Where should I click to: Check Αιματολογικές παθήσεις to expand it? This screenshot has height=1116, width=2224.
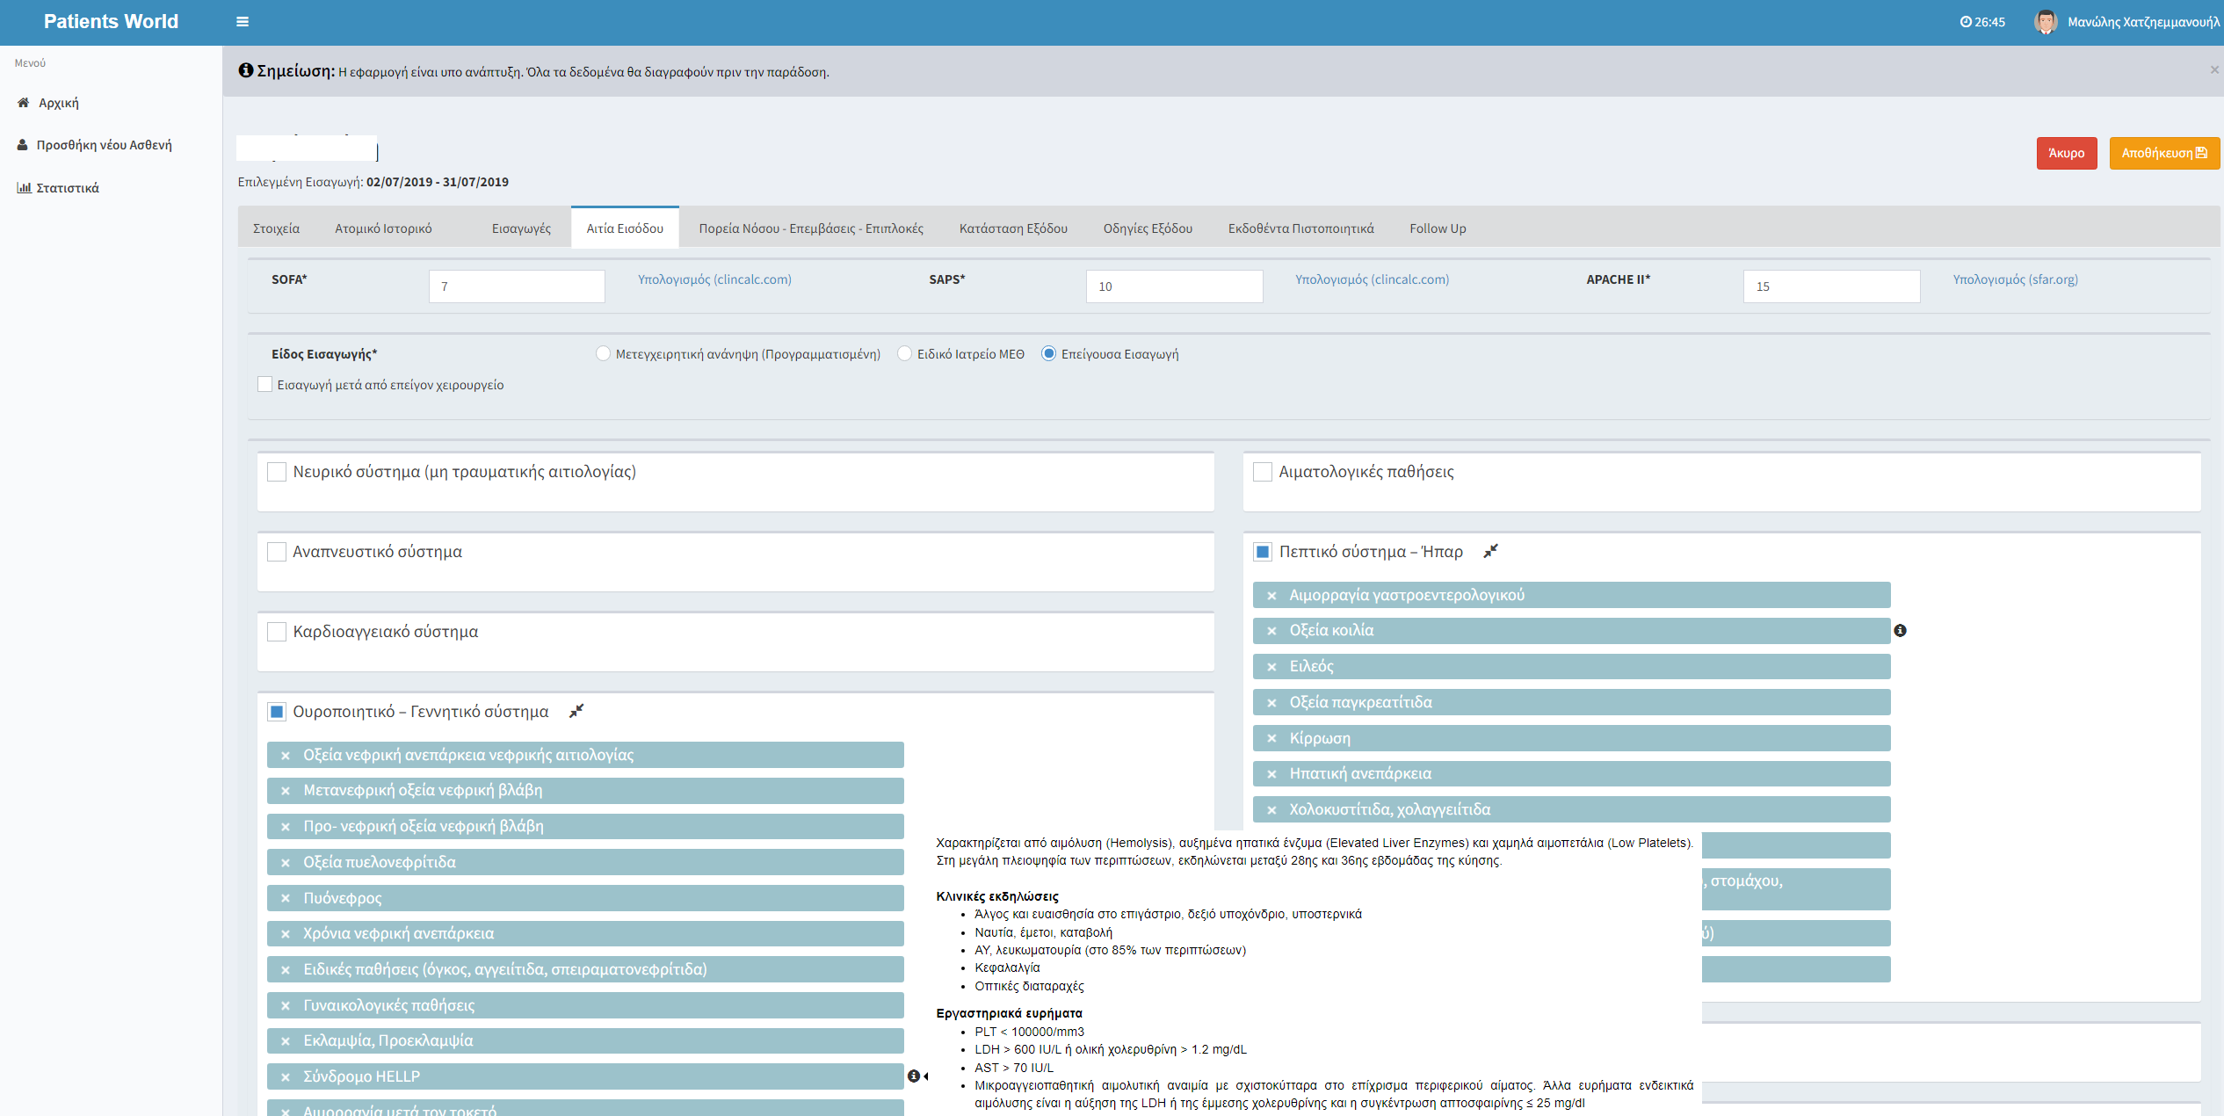[x=1263, y=472]
